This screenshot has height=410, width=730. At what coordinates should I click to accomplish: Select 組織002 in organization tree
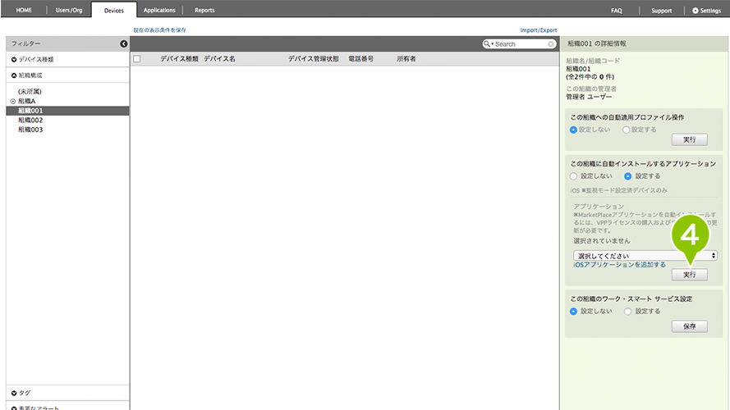pos(30,120)
